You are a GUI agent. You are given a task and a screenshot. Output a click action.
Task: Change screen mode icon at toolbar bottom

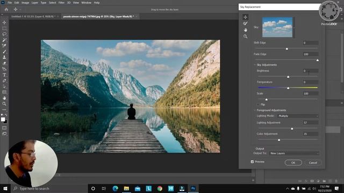tap(4, 133)
